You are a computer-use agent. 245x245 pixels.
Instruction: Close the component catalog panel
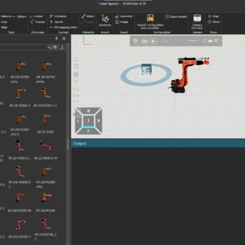point(64,39)
